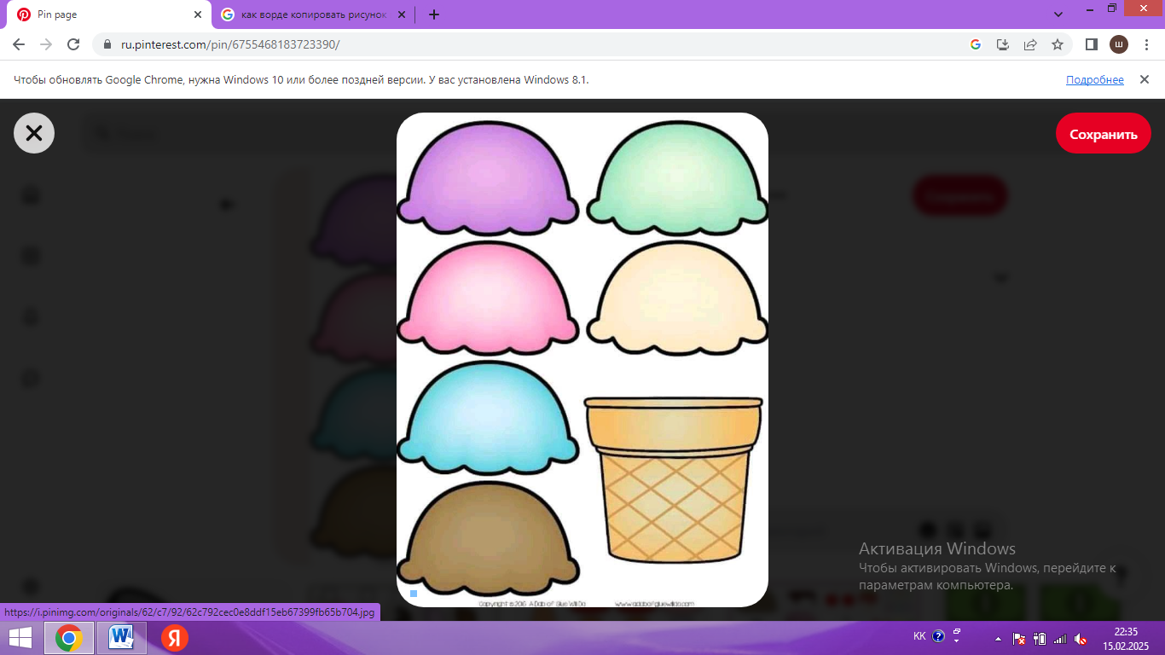Go back to the previous page
The height and width of the screenshot is (655, 1165).
[x=19, y=44]
